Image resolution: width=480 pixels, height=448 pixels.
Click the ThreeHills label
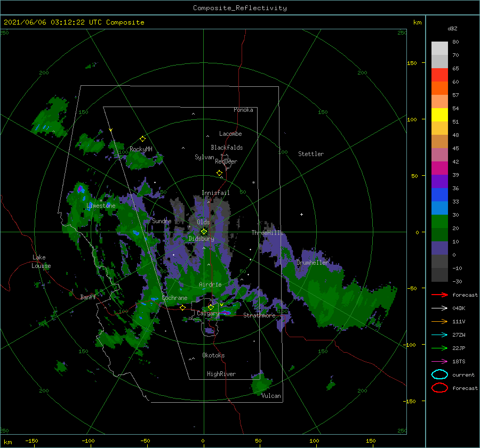pyautogui.click(x=268, y=233)
